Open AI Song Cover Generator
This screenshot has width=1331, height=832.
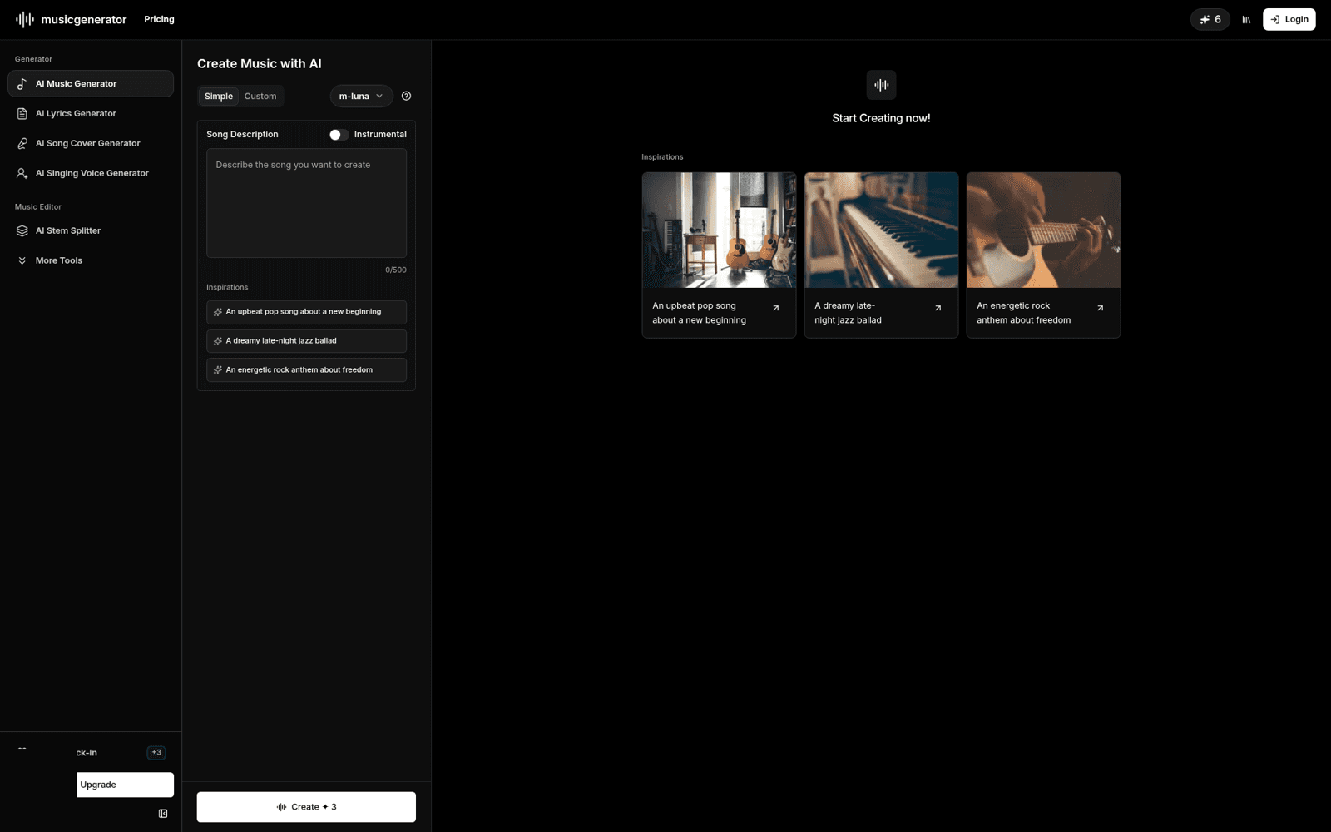(91, 143)
